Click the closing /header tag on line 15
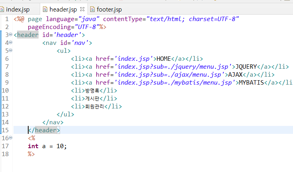The image size is (293, 172). point(44,130)
